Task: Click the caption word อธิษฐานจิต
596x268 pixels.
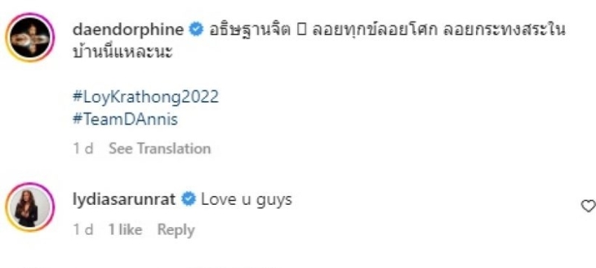Action: 250,30
